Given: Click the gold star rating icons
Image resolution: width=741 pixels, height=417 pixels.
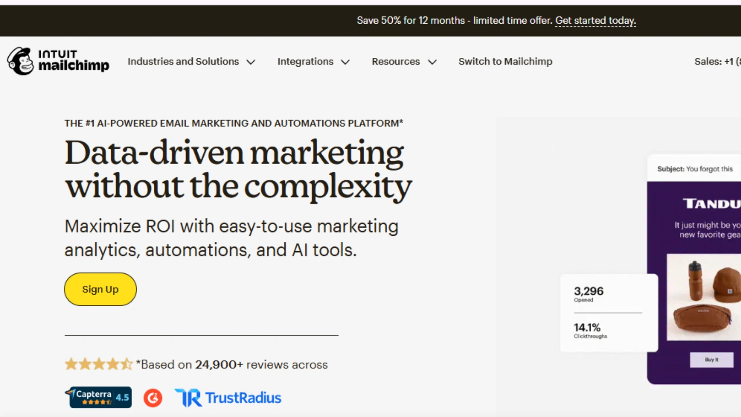Looking at the screenshot, I should [99, 364].
